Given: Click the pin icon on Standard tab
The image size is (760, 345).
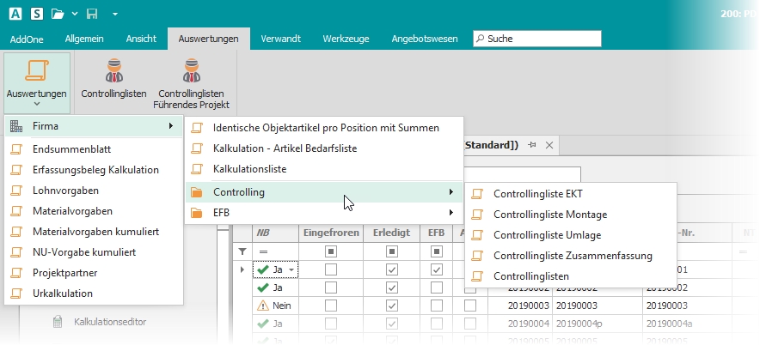Looking at the screenshot, I should 532,145.
